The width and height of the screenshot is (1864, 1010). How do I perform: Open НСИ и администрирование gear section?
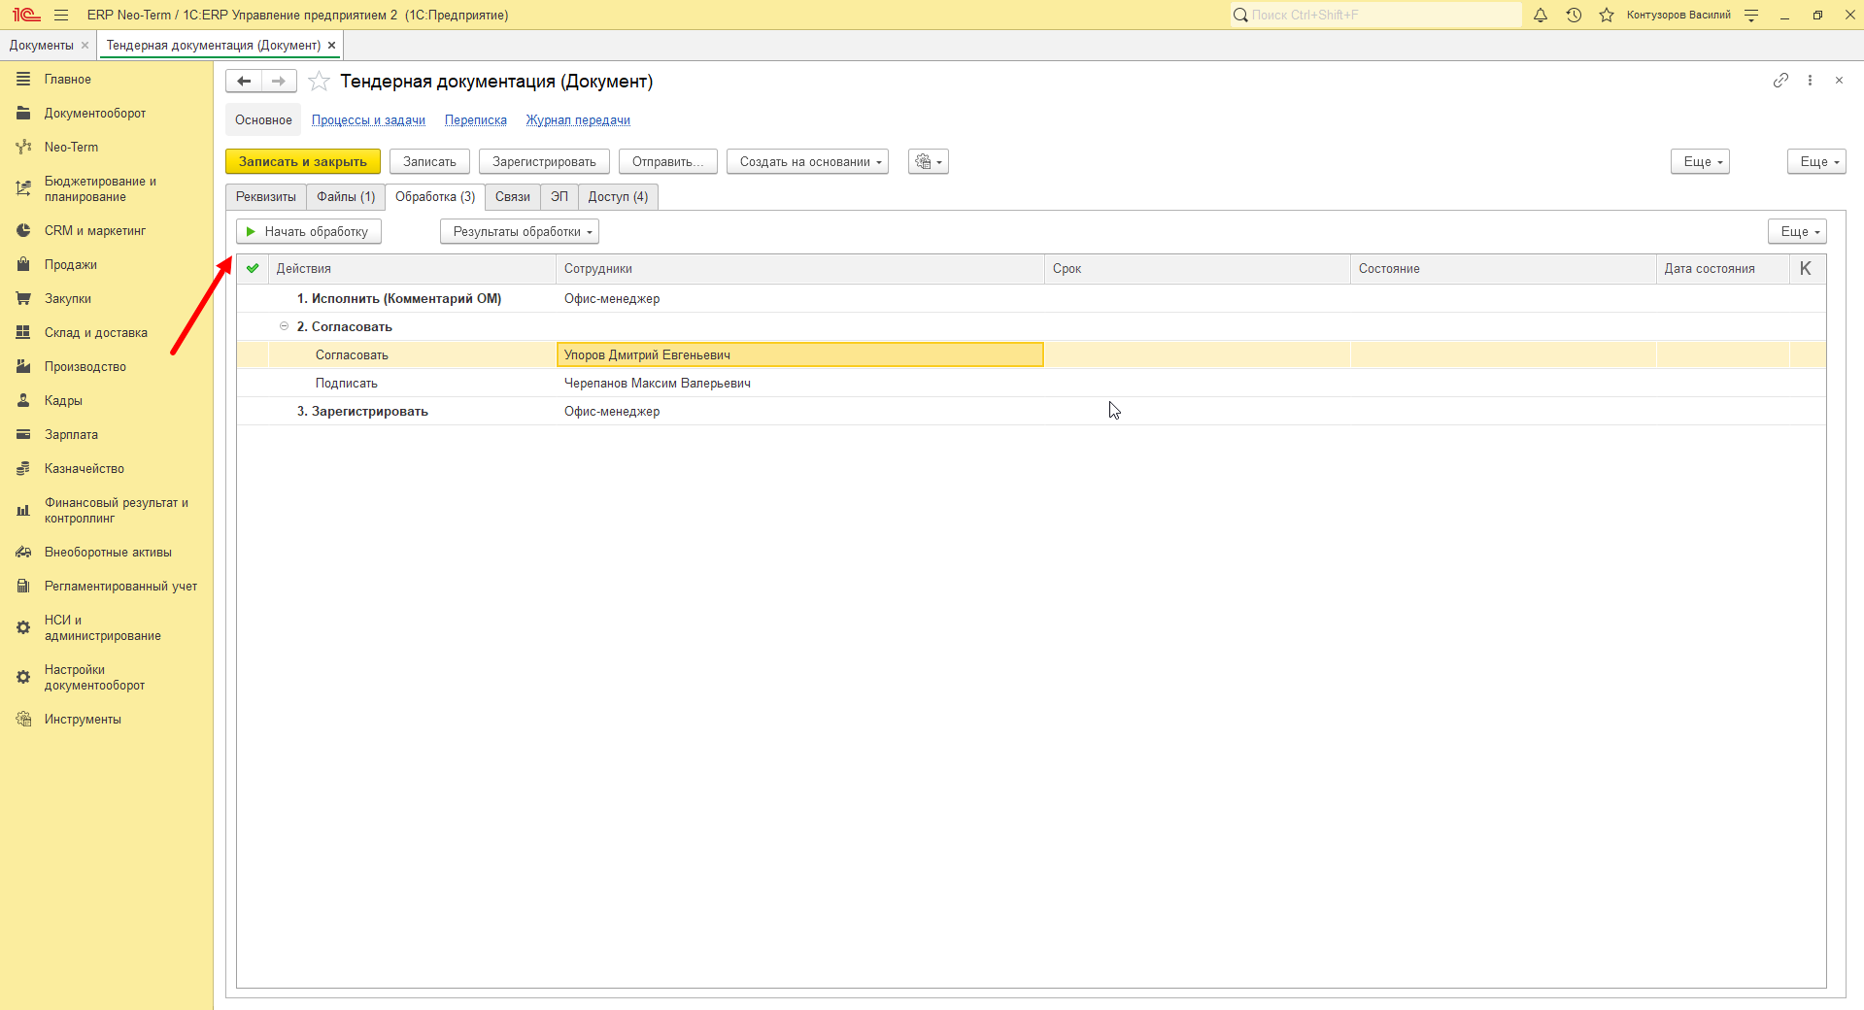click(102, 627)
